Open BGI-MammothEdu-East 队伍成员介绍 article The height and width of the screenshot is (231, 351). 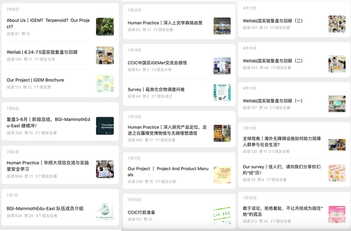pos(45,208)
